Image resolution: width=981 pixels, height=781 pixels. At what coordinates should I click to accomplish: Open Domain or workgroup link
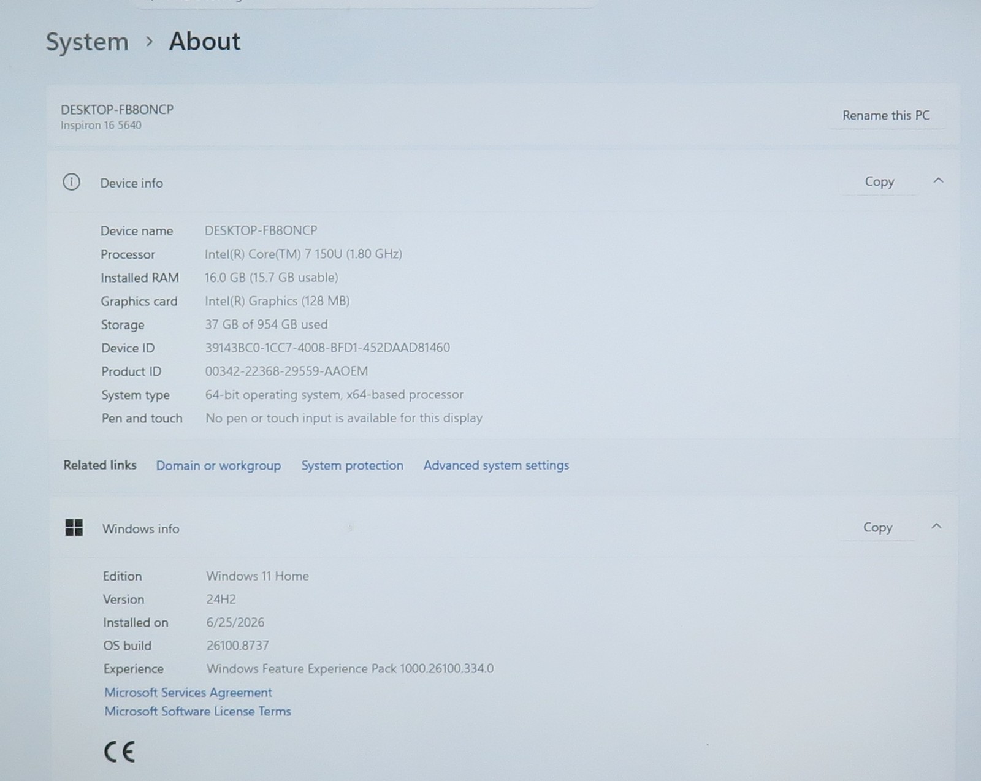point(218,465)
